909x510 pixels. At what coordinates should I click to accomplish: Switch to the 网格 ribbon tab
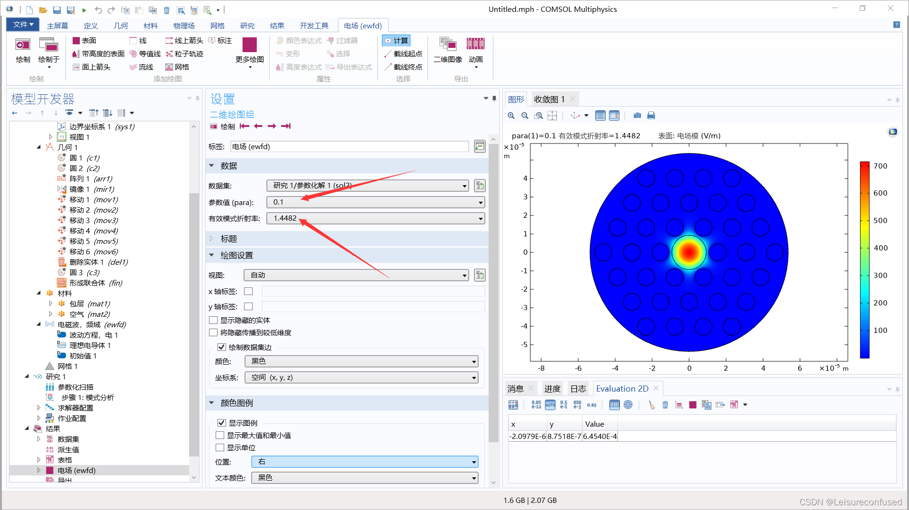(218, 26)
